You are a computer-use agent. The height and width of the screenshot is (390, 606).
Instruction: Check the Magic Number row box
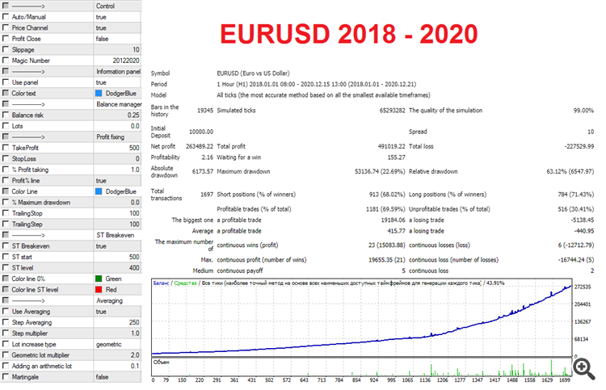point(6,61)
